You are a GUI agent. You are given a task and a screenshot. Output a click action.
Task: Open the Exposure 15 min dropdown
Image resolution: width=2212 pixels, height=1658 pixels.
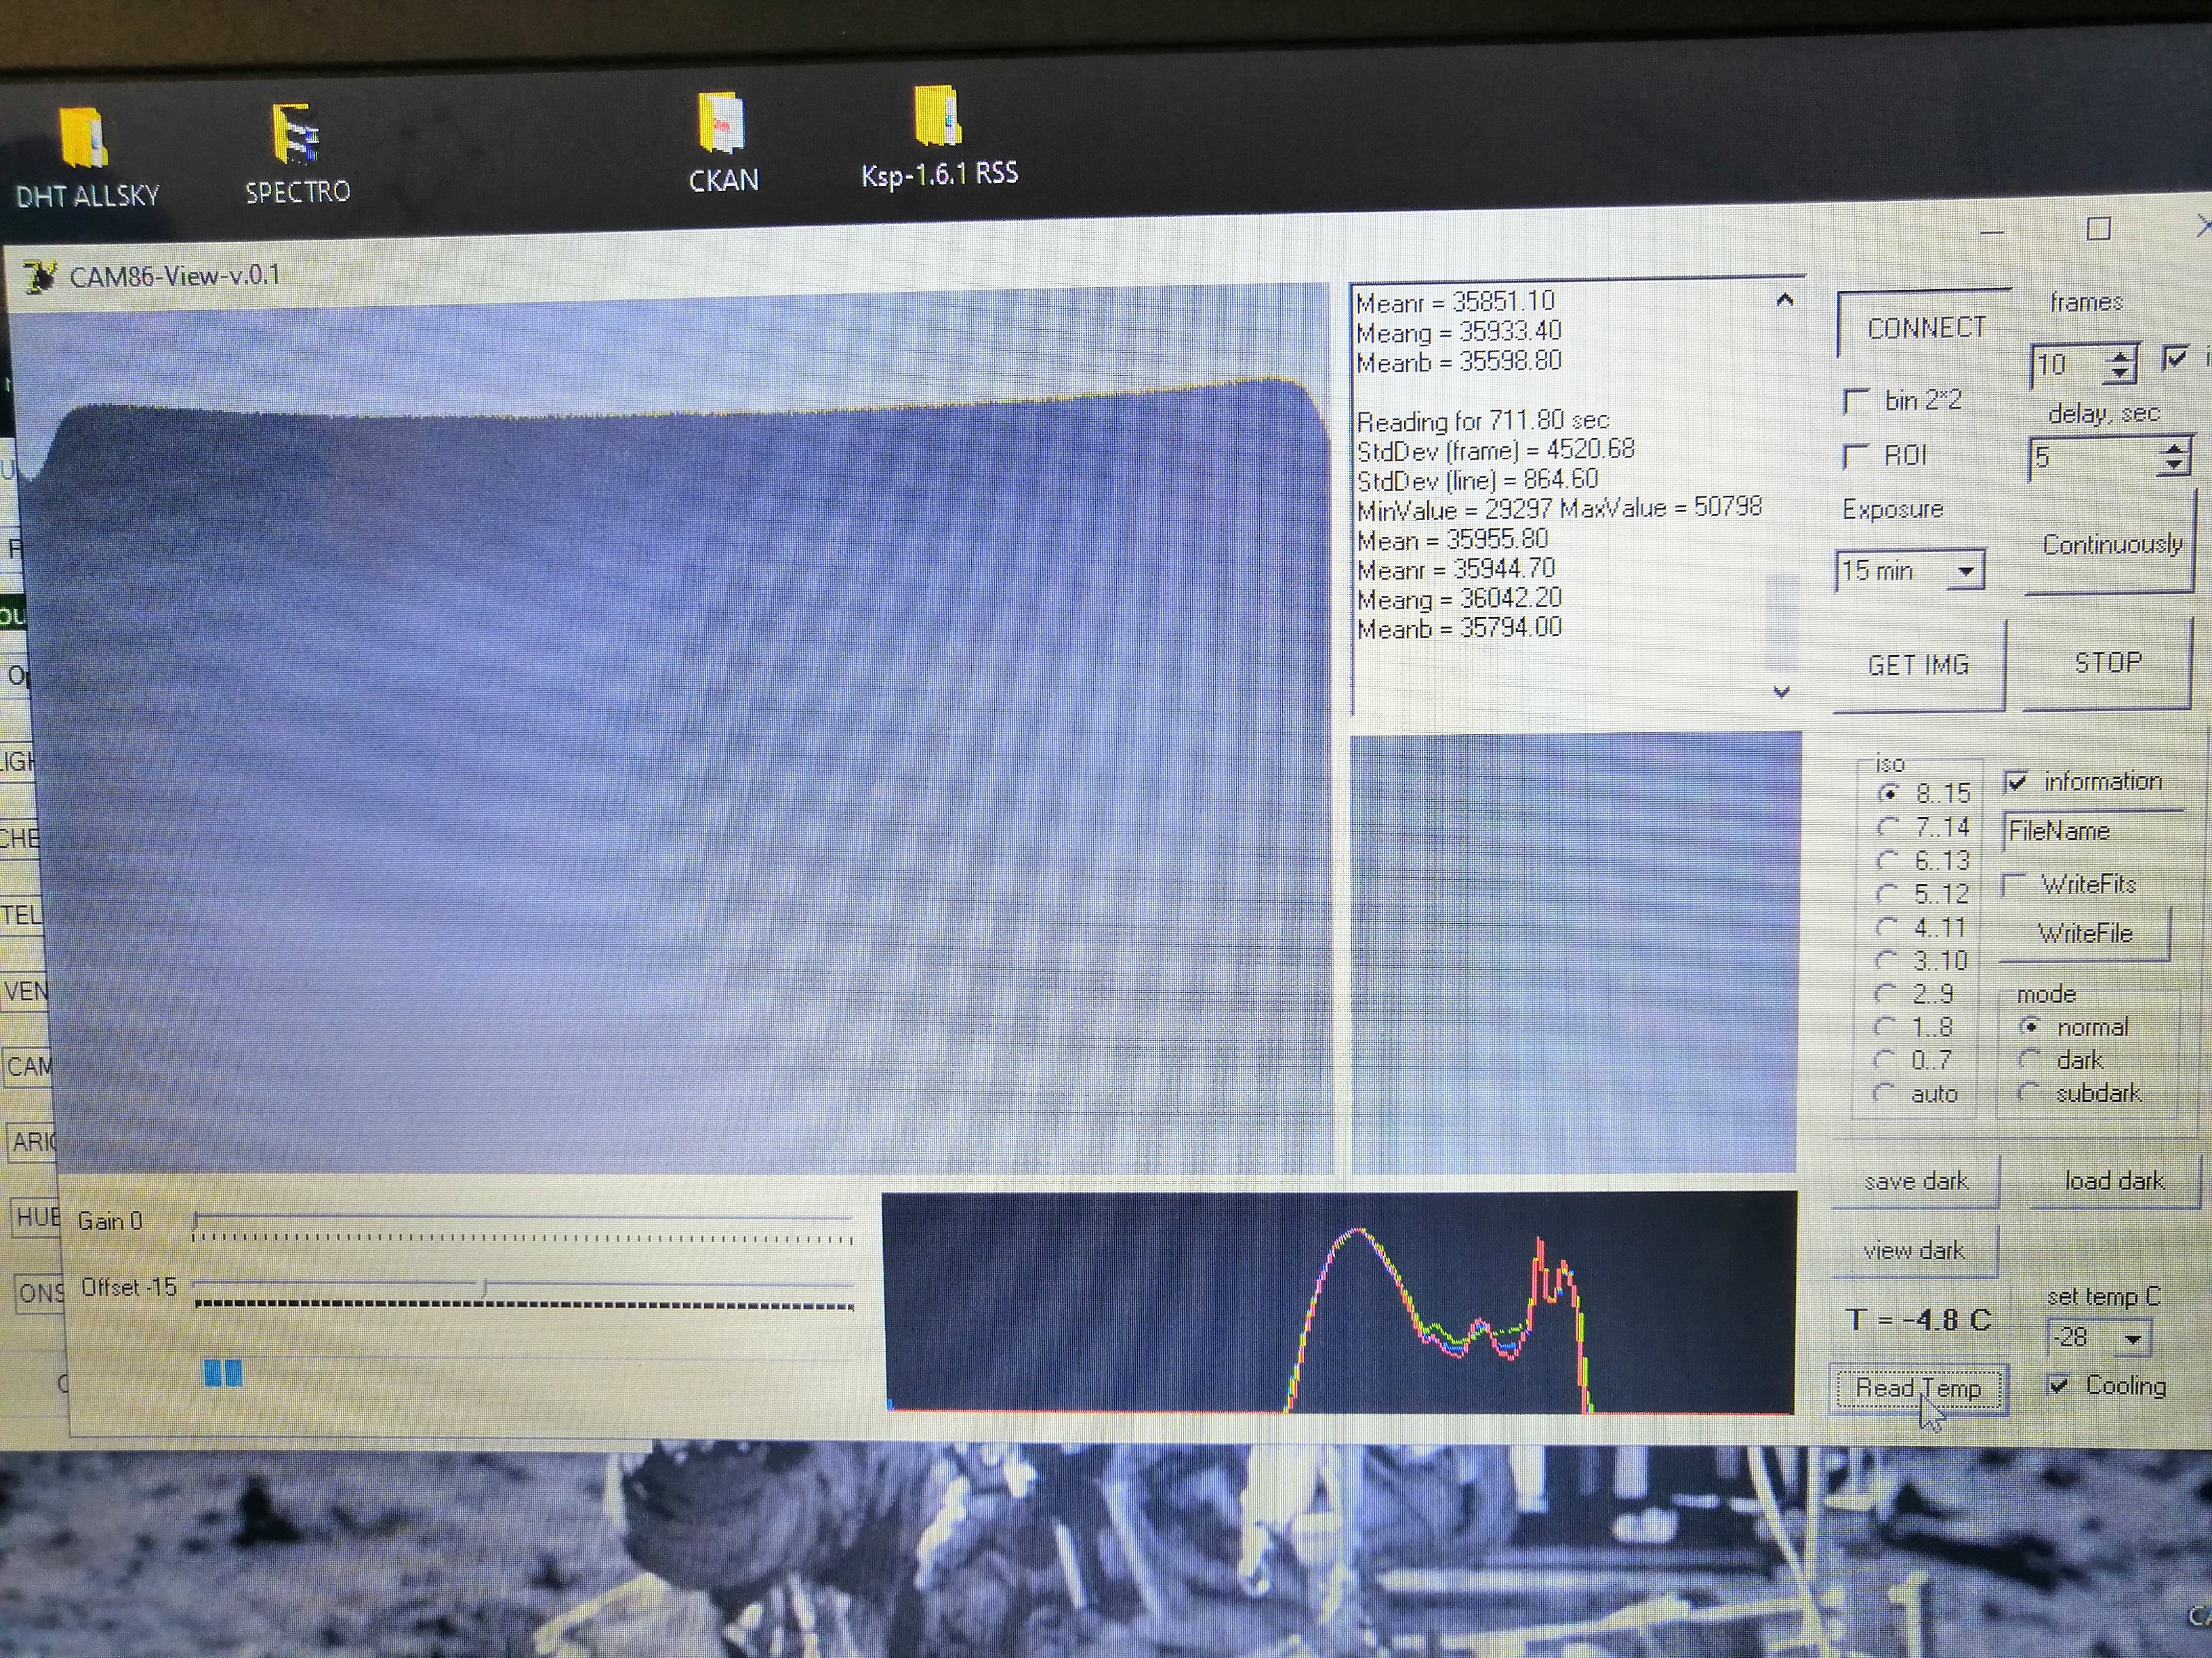1966,572
